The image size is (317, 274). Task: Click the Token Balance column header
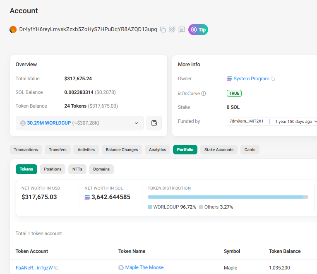(285, 251)
